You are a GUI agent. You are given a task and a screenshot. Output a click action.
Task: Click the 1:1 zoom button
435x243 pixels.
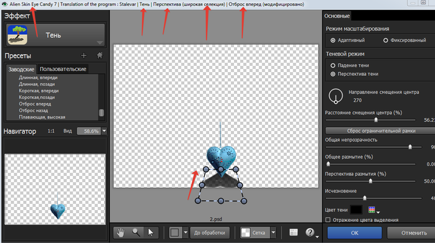[51, 131]
